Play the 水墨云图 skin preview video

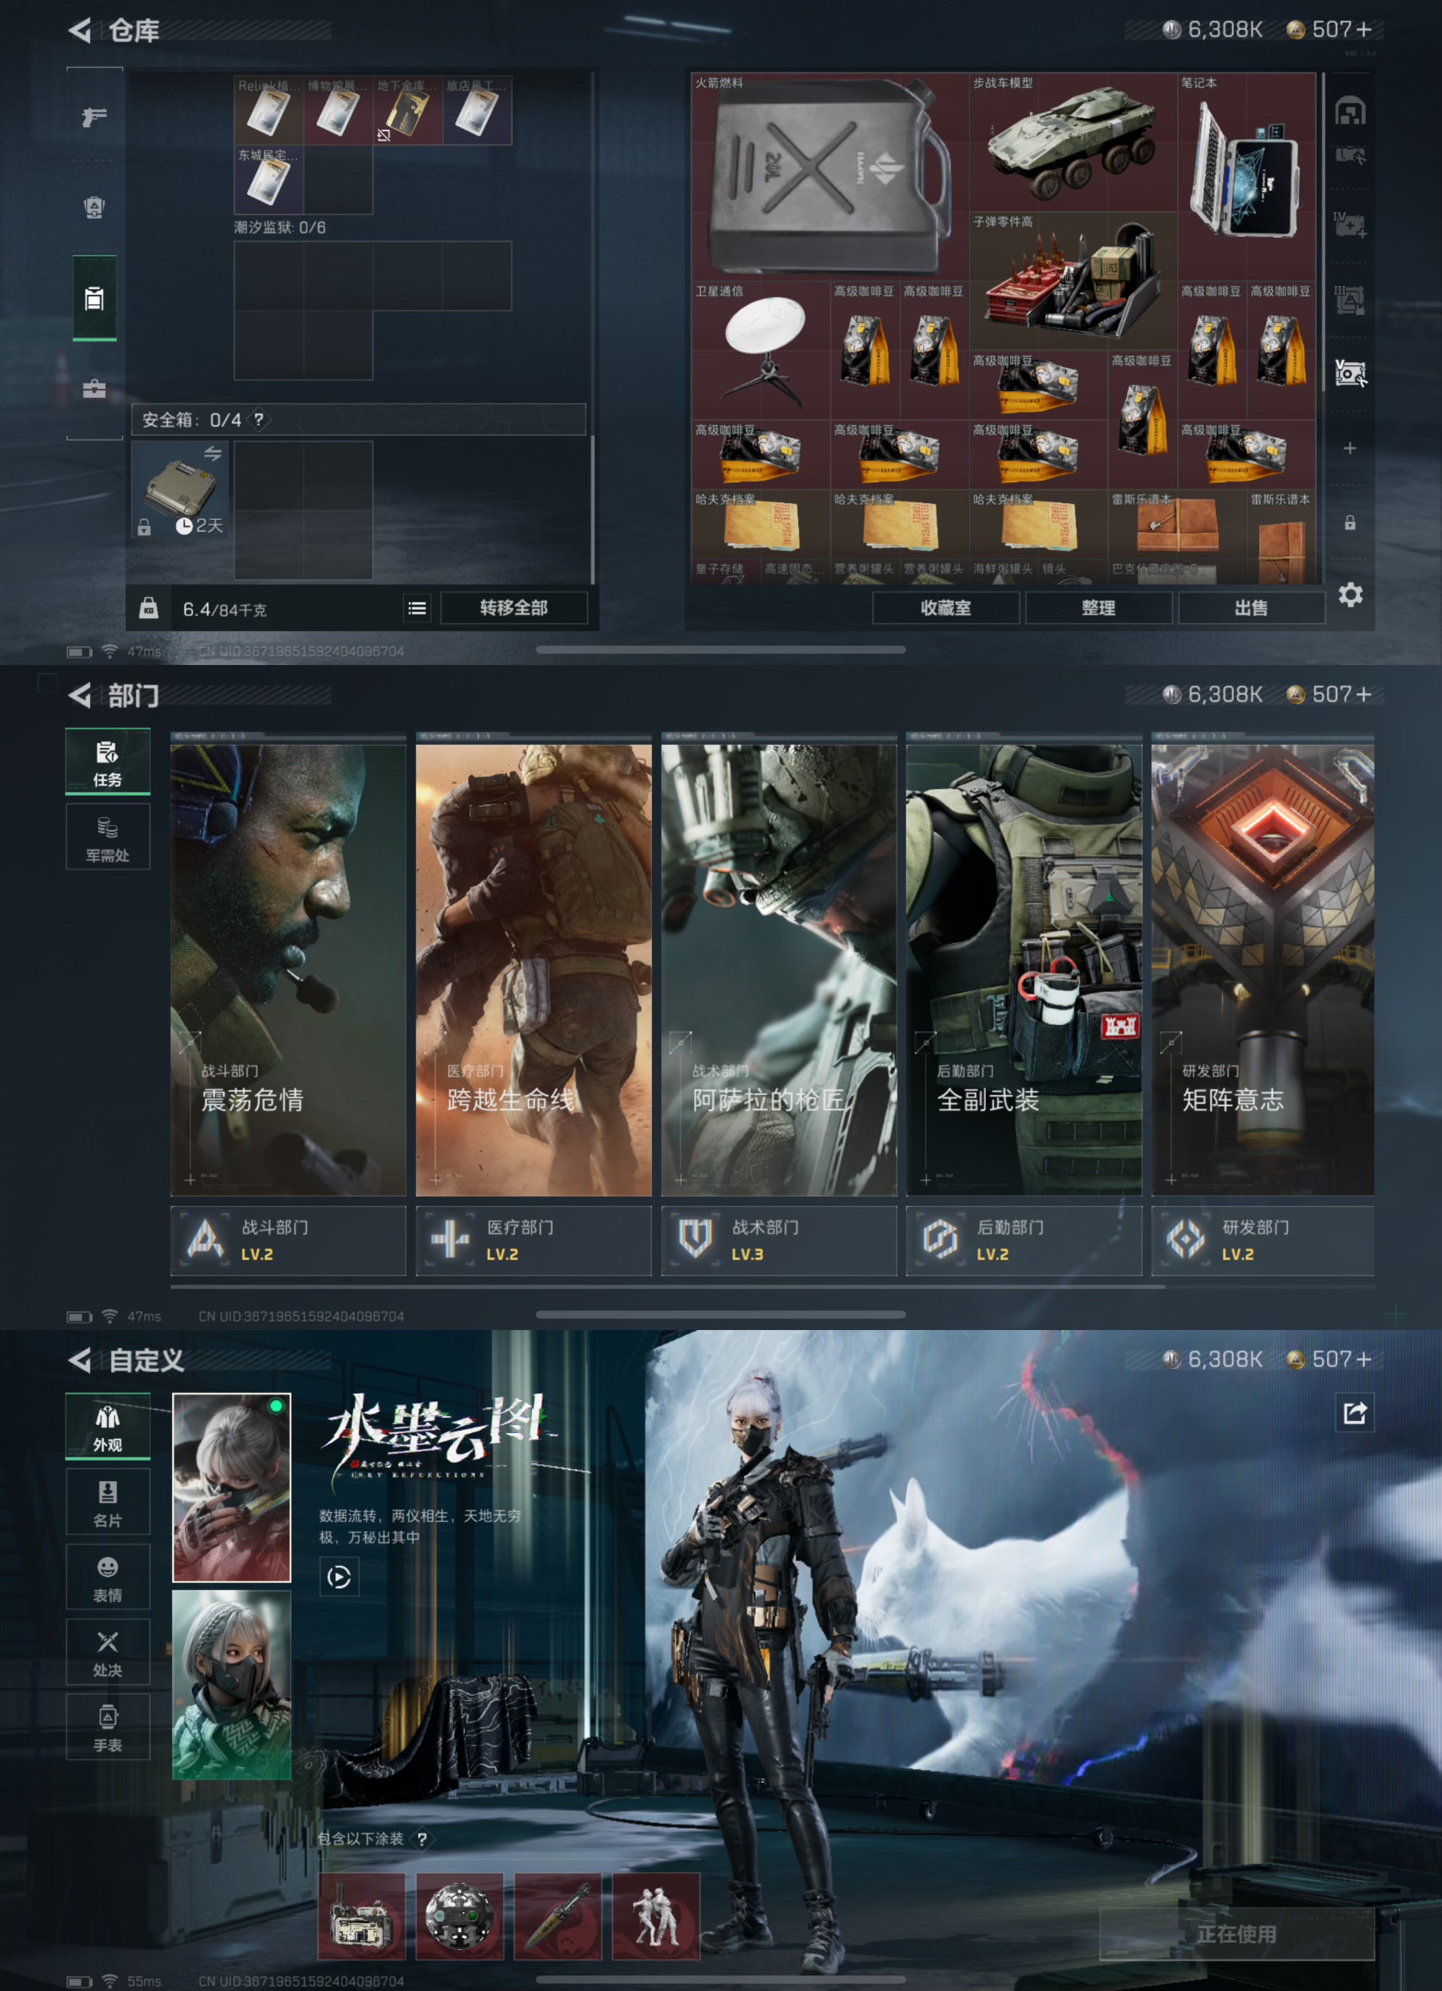[x=339, y=1577]
